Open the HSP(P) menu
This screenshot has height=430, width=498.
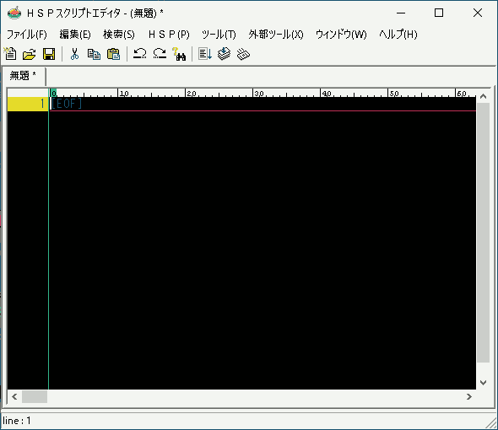coord(169,35)
